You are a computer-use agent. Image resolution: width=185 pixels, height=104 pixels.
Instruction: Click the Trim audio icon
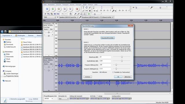(x=55, y=14)
